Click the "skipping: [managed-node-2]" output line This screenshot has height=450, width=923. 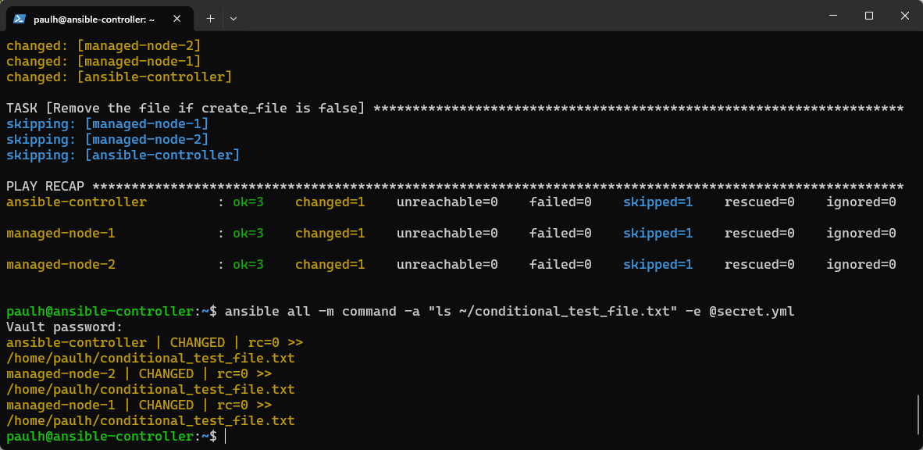[107, 140]
